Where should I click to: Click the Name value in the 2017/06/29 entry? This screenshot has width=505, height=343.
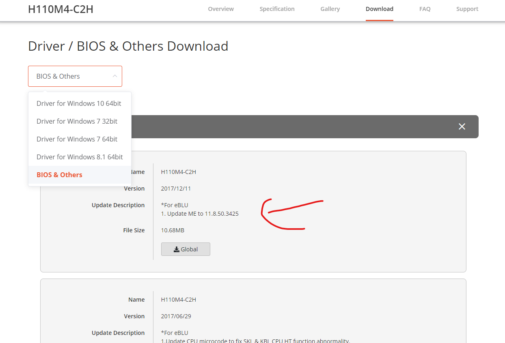point(179,300)
